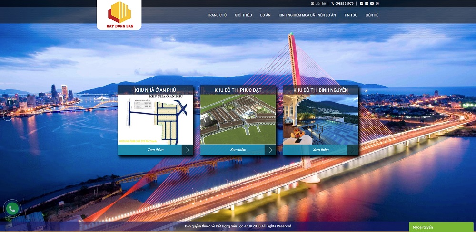Click arrow icon on Khu Đô Thị Bình Nguyên card

(353, 150)
